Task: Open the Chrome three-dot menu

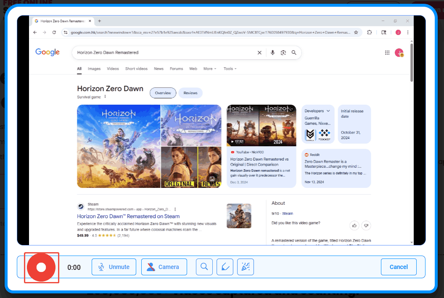Action: pyautogui.click(x=408, y=32)
